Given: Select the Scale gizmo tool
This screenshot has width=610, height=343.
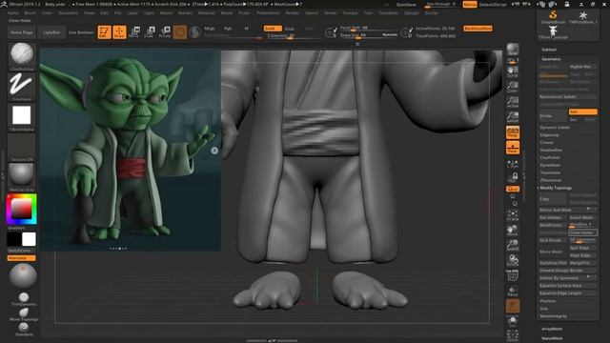Looking at the screenshot, I should 150,32.
